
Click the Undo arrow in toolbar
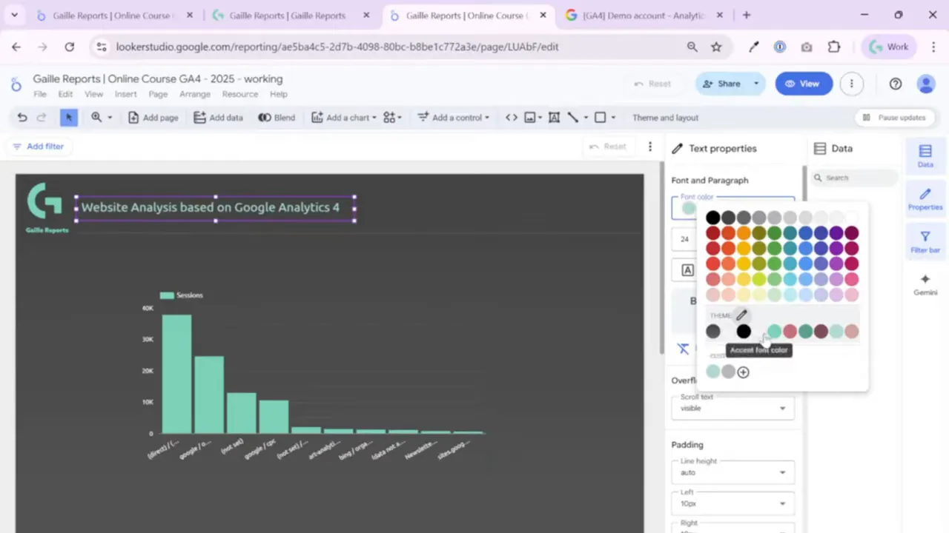pyautogui.click(x=22, y=118)
